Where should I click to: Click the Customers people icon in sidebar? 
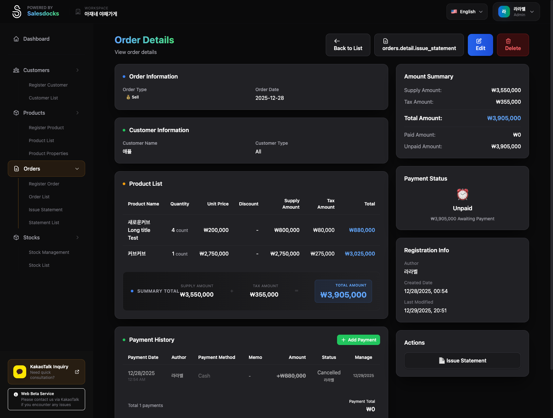pyautogui.click(x=16, y=70)
